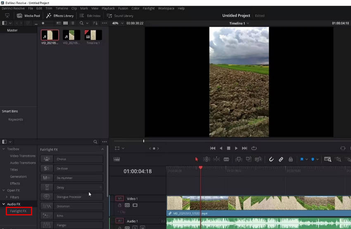The height and width of the screenshot is (229, 351).
Task: Switch media pool to thumbnail grid view
Action: [x=65, y=23]
